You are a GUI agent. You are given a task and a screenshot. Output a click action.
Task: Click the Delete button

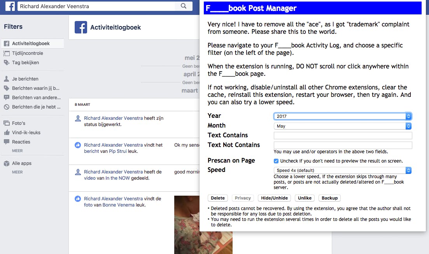tap(218, 198)
